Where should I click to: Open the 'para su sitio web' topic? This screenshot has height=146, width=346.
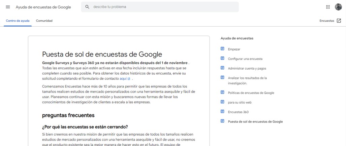[240, 102]
